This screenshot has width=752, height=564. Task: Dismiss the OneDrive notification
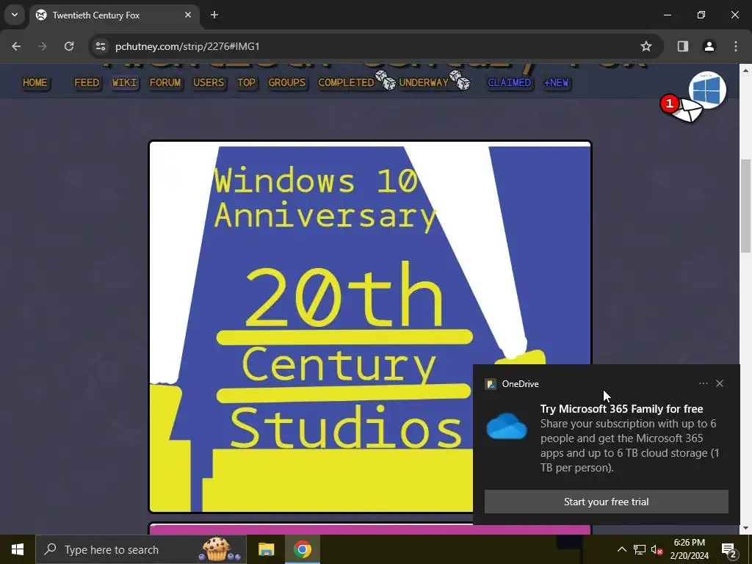click(x=720, y=383)
